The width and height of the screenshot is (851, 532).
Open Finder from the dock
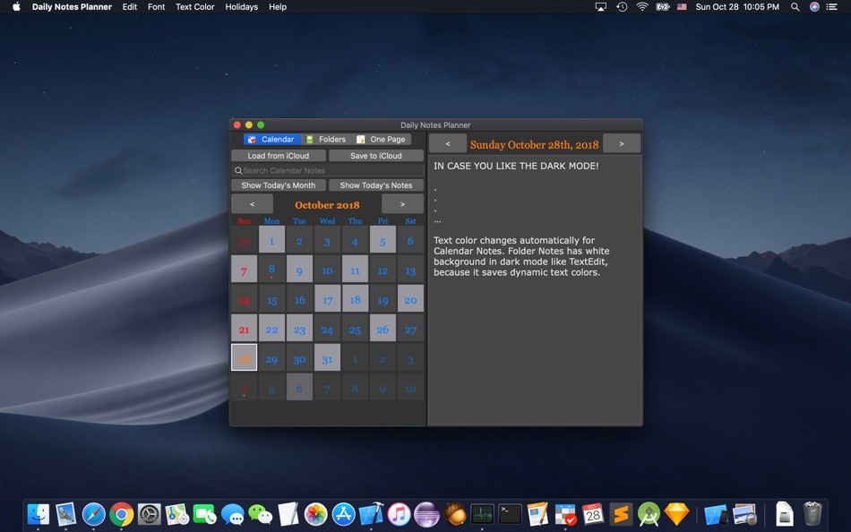(x=39, y=514)
